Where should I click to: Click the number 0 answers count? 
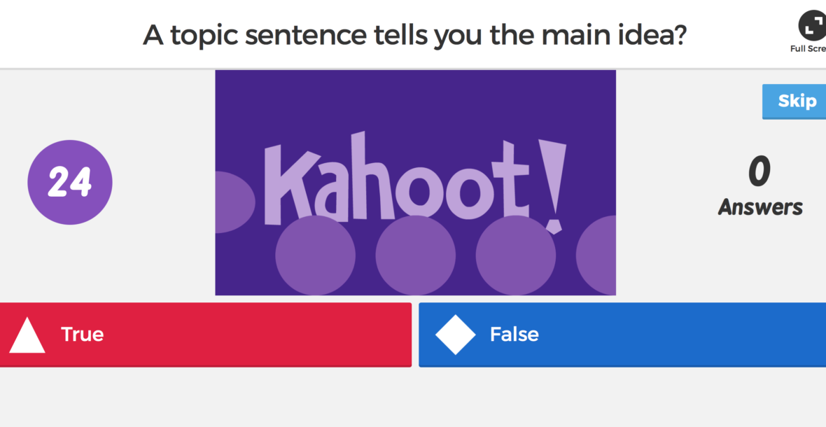point(759,172)
